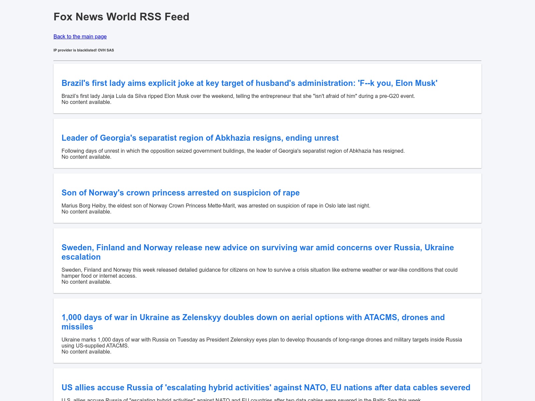Viewport: 535px width, 401px height.
Task: Open Brazil's first lady Elon Musk headline
Action: tap(249, 83)
